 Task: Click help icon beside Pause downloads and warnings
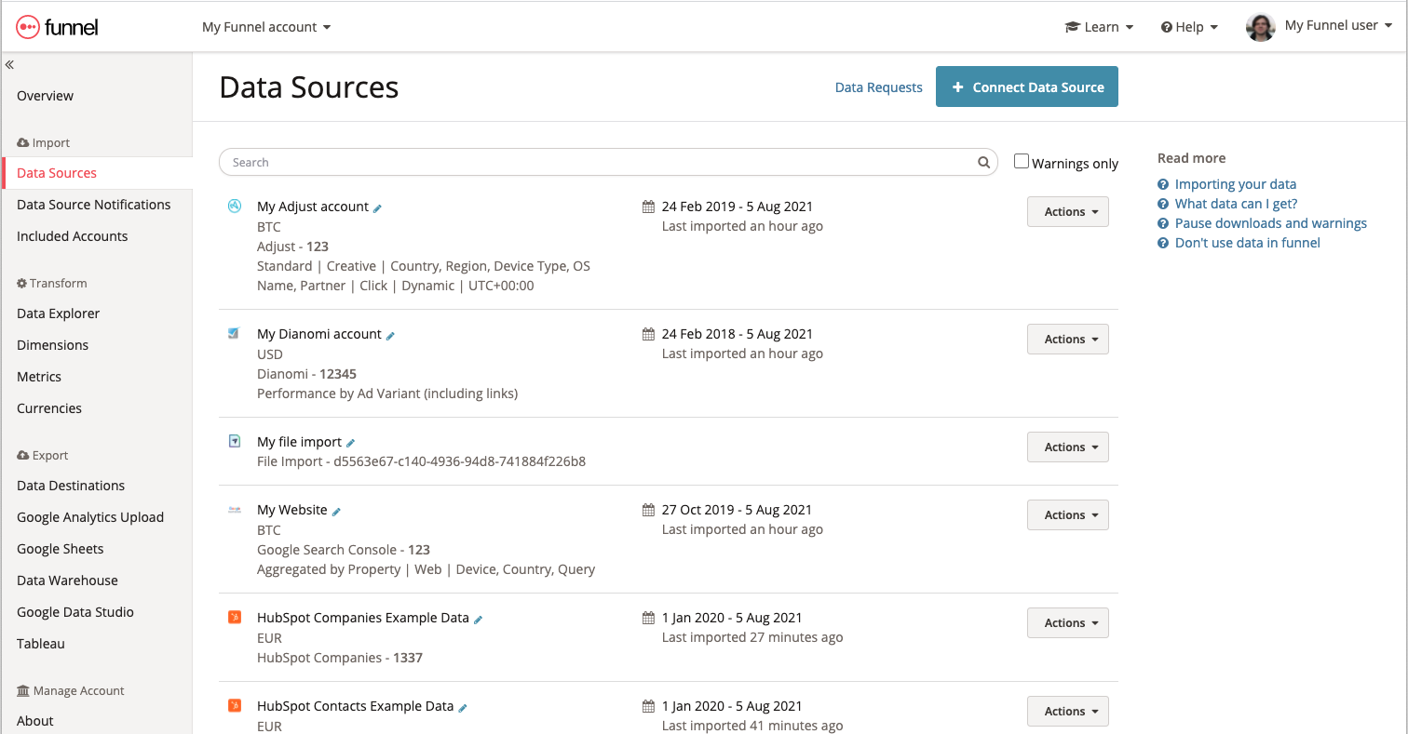(1162, 223)
